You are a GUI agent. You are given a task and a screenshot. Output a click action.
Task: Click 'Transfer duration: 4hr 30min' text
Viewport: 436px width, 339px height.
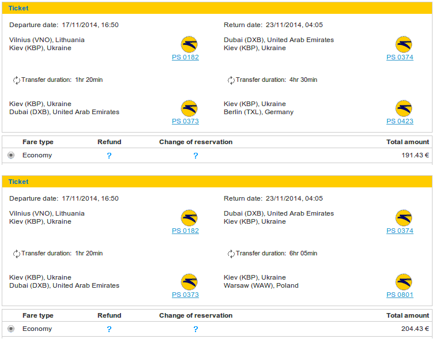[276, 80]
